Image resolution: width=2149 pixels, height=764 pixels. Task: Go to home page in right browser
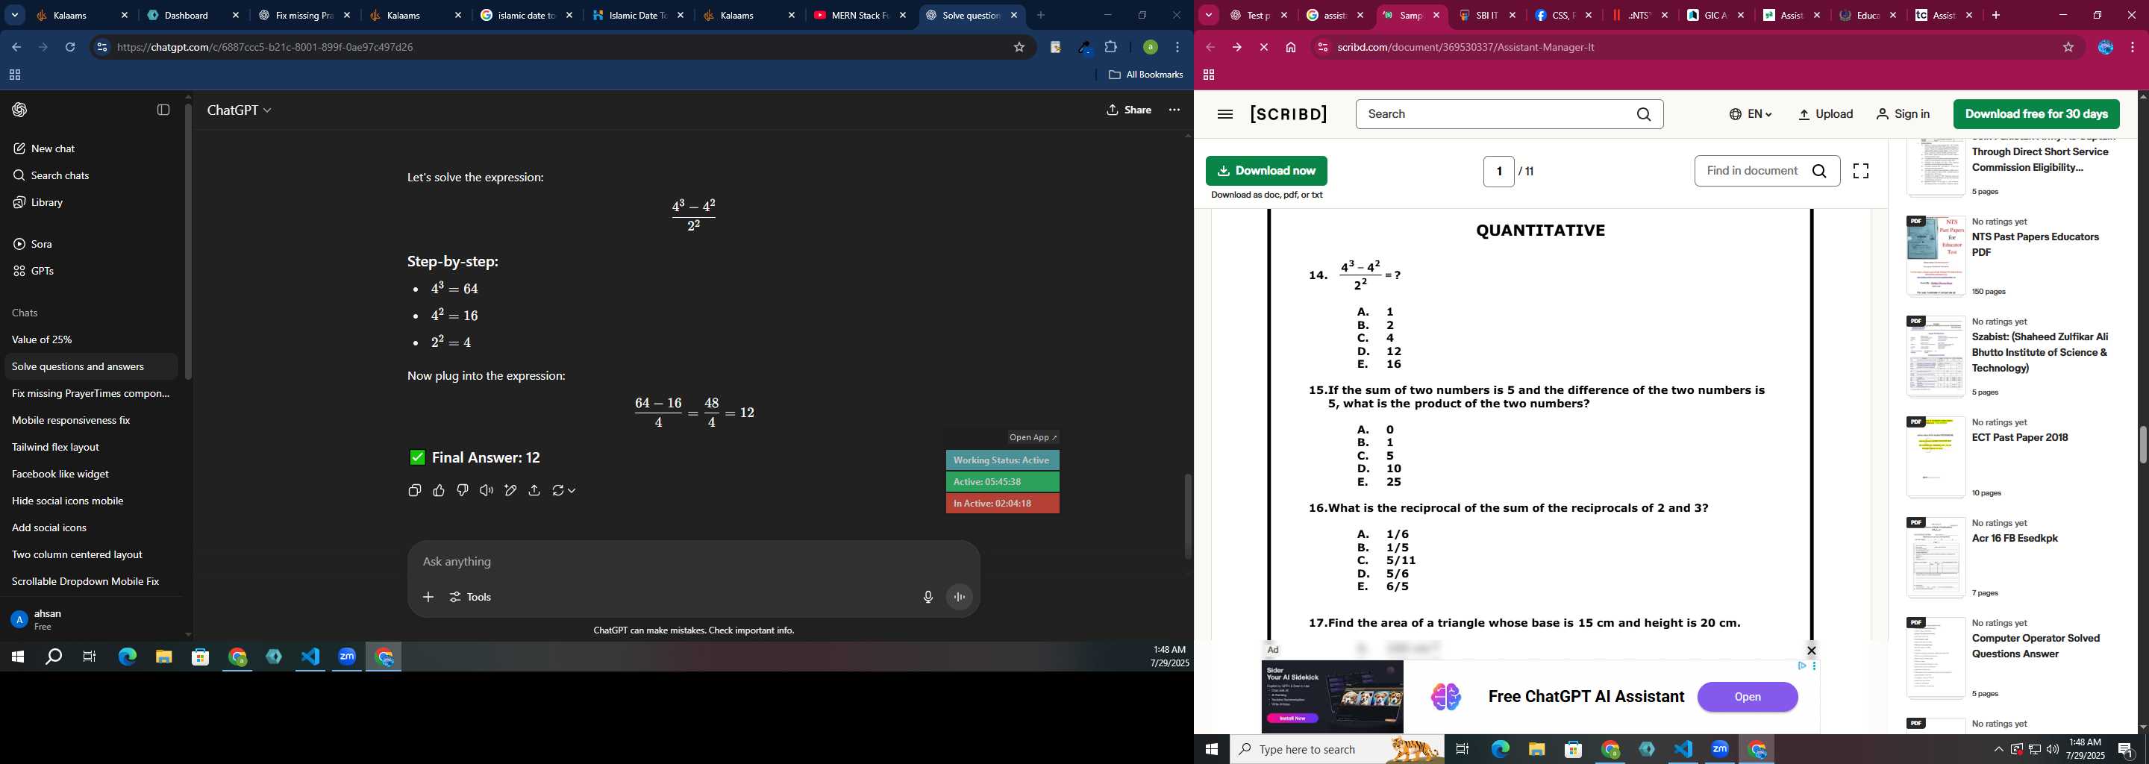[1291, 48]
